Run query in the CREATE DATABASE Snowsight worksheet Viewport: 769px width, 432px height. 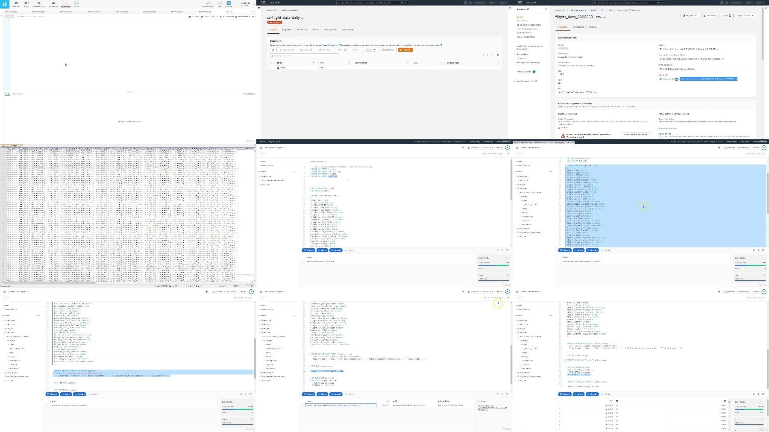point(508,148)
